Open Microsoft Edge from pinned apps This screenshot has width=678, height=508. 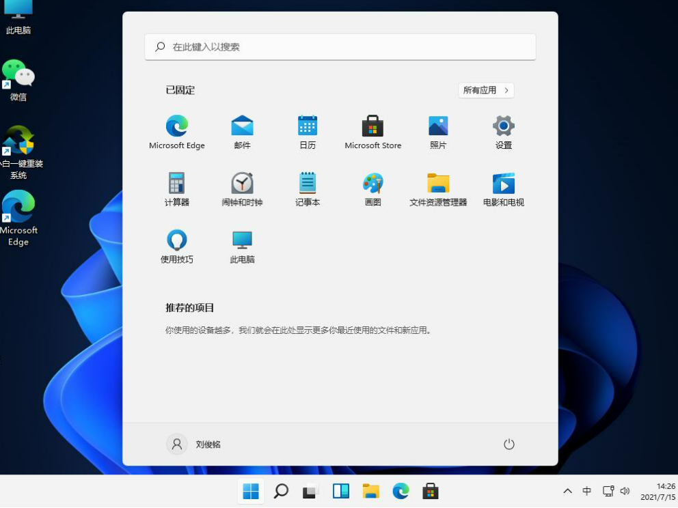click(177, 126)
